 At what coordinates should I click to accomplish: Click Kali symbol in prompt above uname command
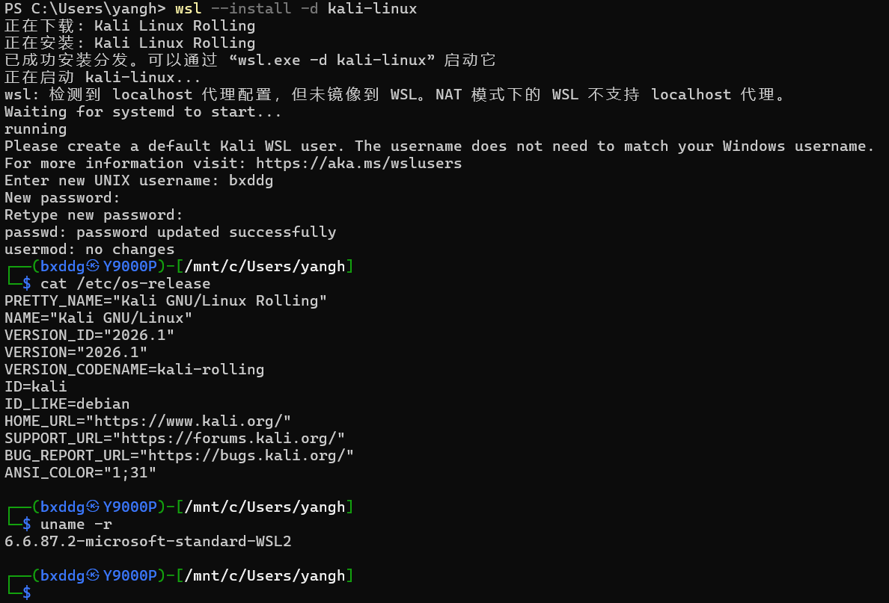point(93,507)
